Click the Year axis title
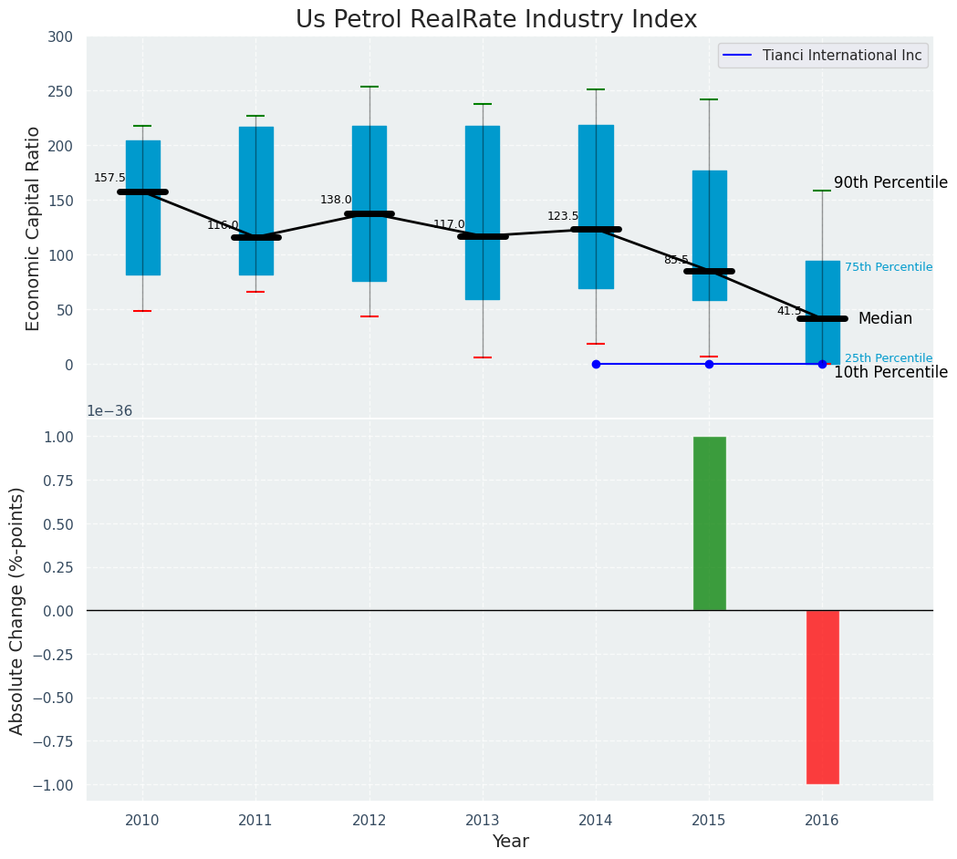This screenshot has height=859, width=957. 510,841
